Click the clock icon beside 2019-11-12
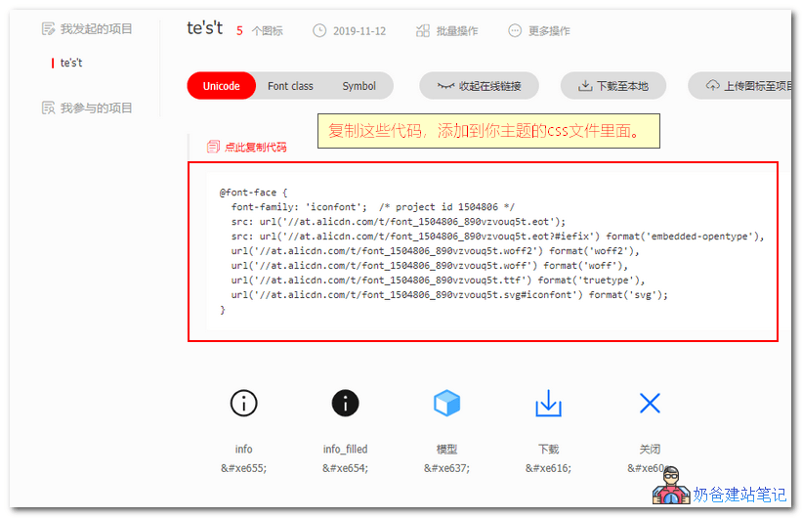The width and height of the screenshot is (802, 518). click(319, 30)
